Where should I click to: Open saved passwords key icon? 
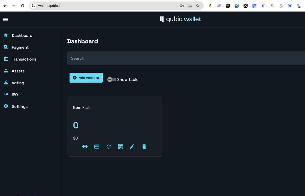182,6
